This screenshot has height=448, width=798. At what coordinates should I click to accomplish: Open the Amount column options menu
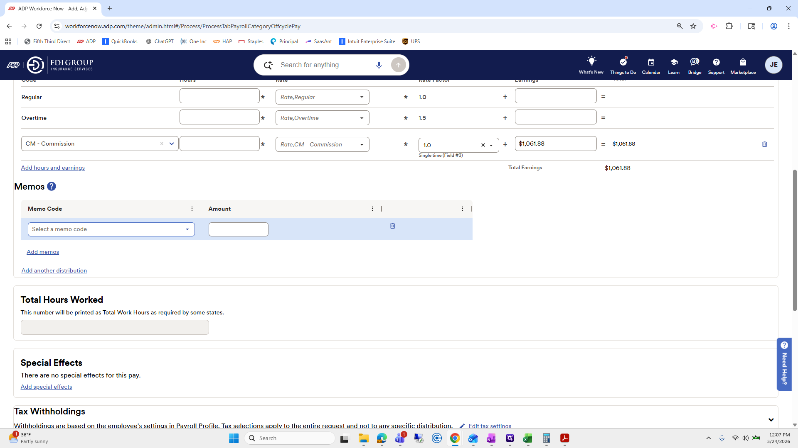tap(372, 209)
